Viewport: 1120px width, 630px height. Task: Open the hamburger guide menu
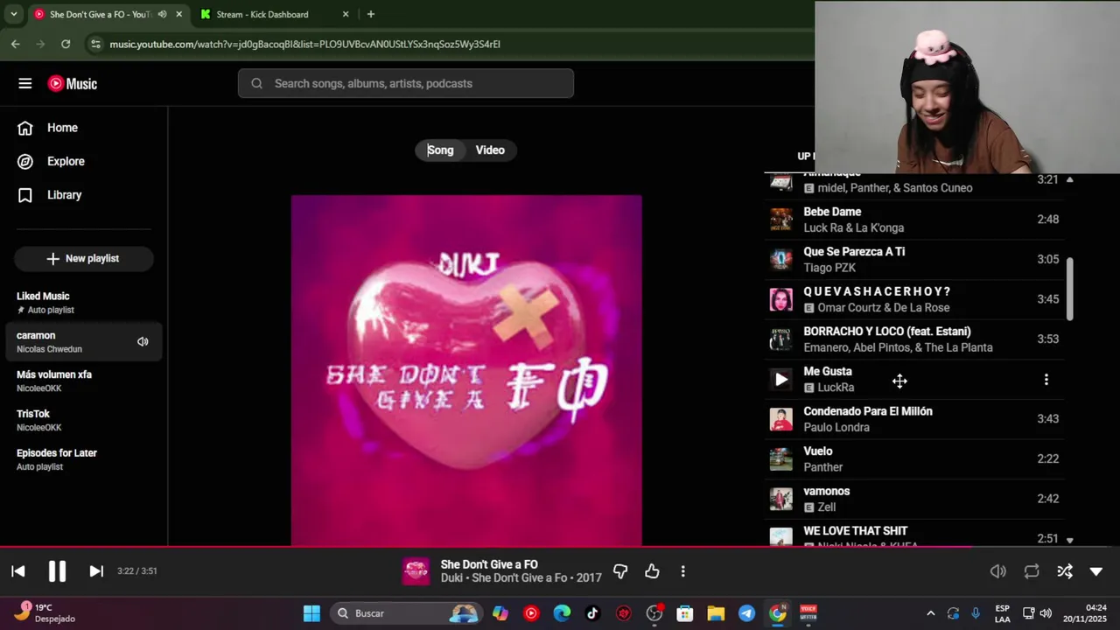click(24, 83)
